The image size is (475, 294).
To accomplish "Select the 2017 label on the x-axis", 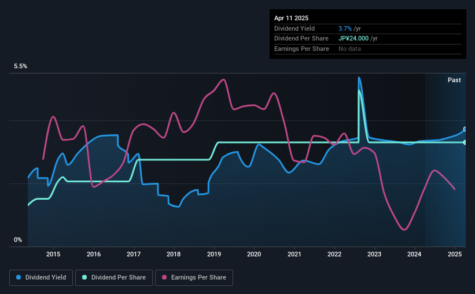I will pos(134,254).
